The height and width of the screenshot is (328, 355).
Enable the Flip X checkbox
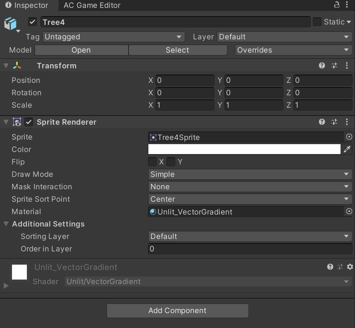(152, 162)
